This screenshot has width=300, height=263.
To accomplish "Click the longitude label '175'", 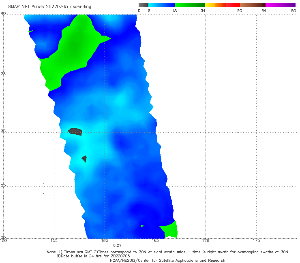I will point(256,240).
